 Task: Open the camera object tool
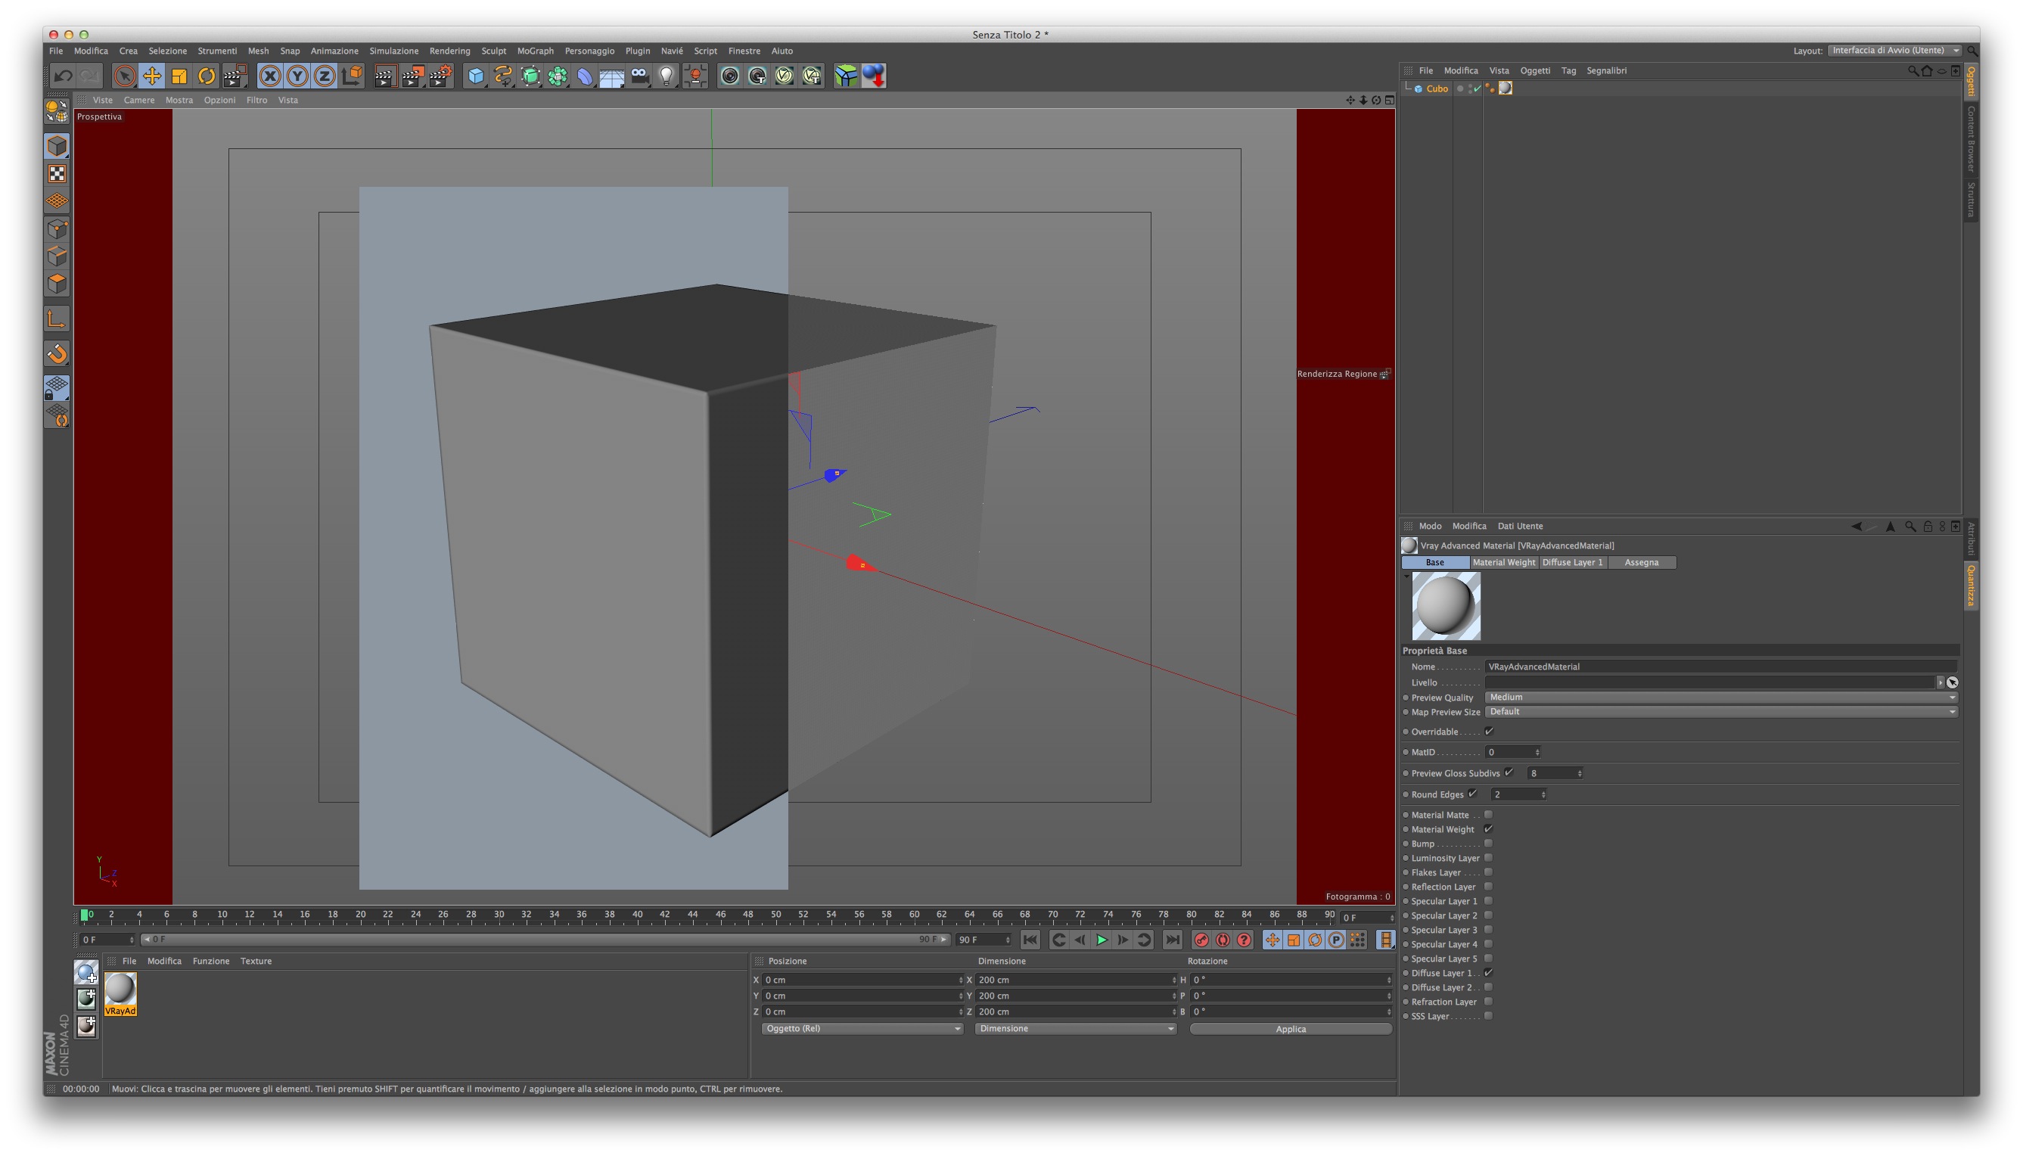pyautogui.click(x=639, y=76)
